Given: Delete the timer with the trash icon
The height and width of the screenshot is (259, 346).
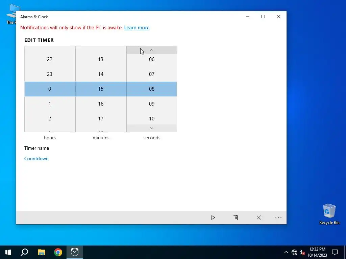Looking at the screenshot, I should [236, 218].
